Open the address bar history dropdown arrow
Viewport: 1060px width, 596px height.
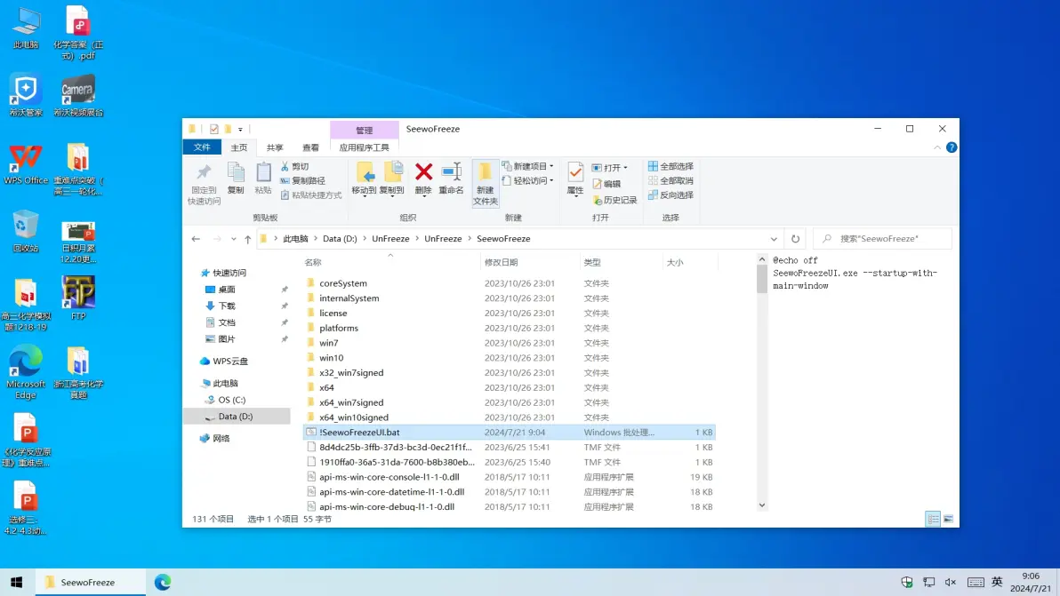(x=774, y=239)
